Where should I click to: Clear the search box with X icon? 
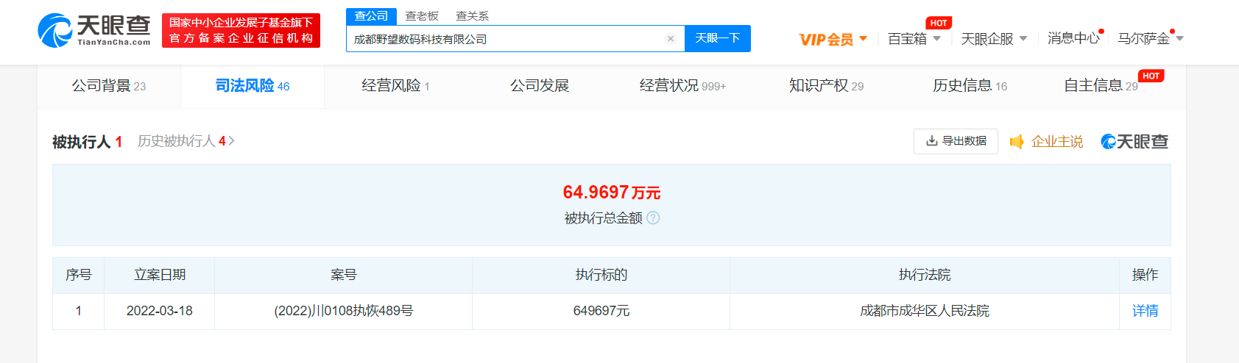click(670, 39)
